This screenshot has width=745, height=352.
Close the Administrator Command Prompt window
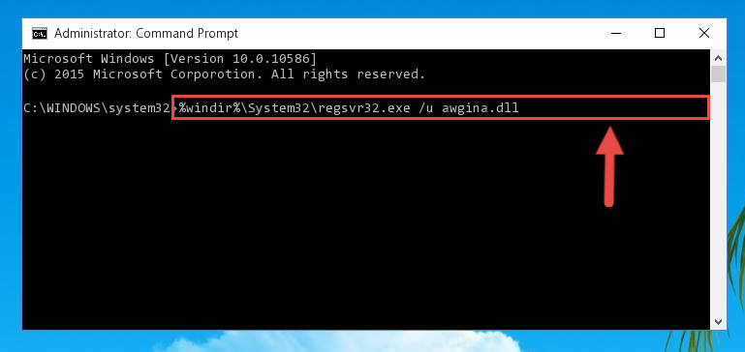pos(704,33)
